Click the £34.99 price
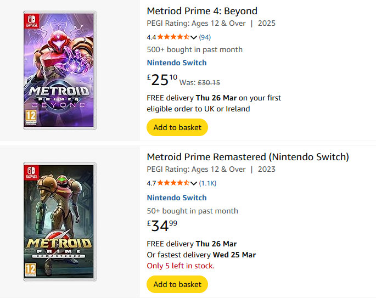Viewport: 376px width, 298px height. point(162,226)
